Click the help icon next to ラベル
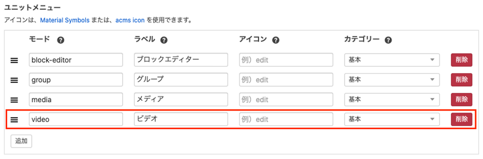Image resolution: width=483 pixels, height=159 pixels. [164, 40]
